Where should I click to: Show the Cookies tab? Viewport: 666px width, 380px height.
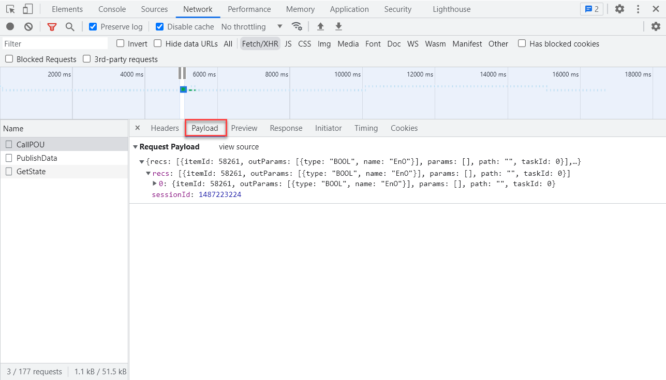click(x=404, y=128)
